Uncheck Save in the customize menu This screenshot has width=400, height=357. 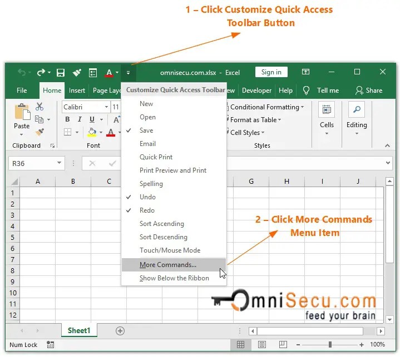(174, 130)
